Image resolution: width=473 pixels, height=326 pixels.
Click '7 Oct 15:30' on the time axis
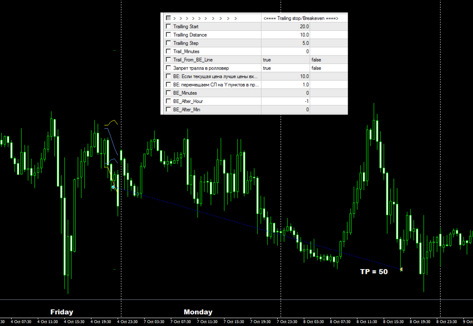pyautogui.click(x=234, y=322)
